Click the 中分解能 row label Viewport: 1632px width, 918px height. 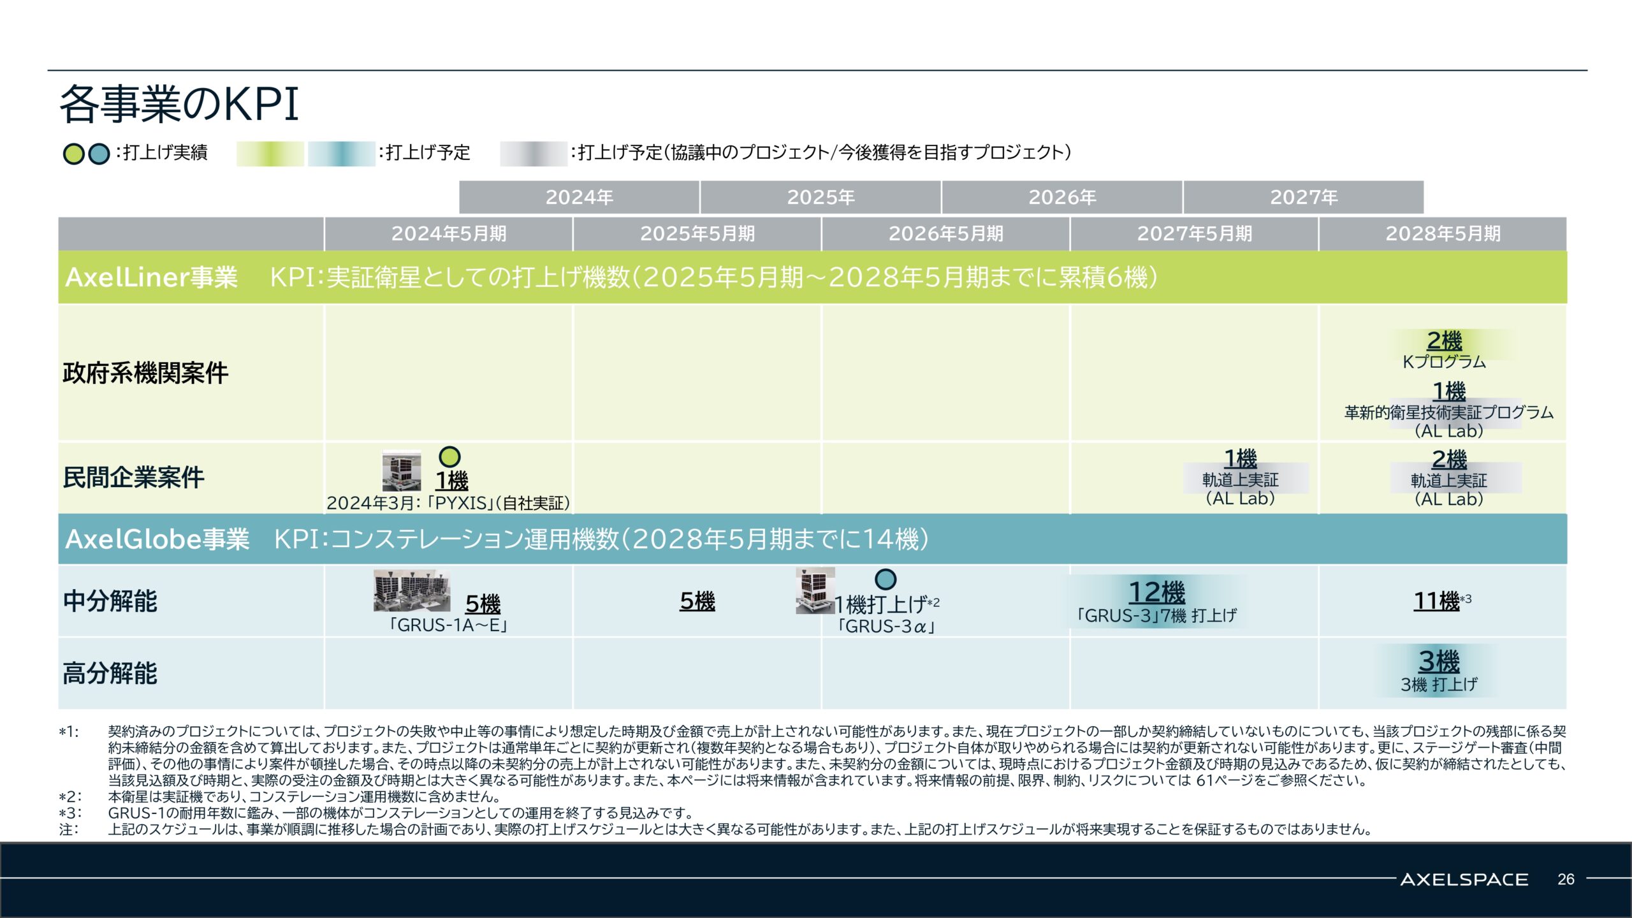(x=110, y=601)
